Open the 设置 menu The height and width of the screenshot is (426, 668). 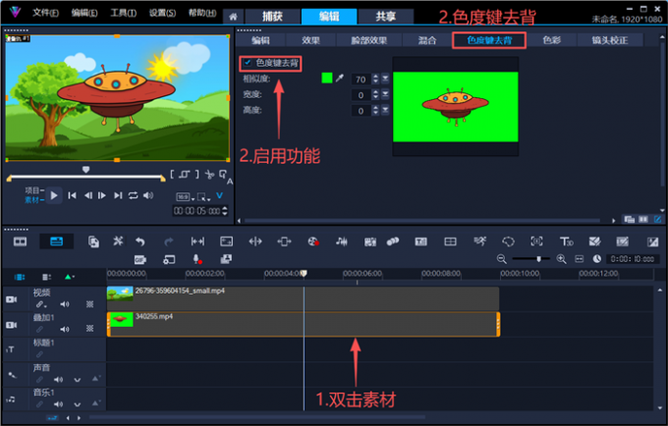click(x=162, y=13)
